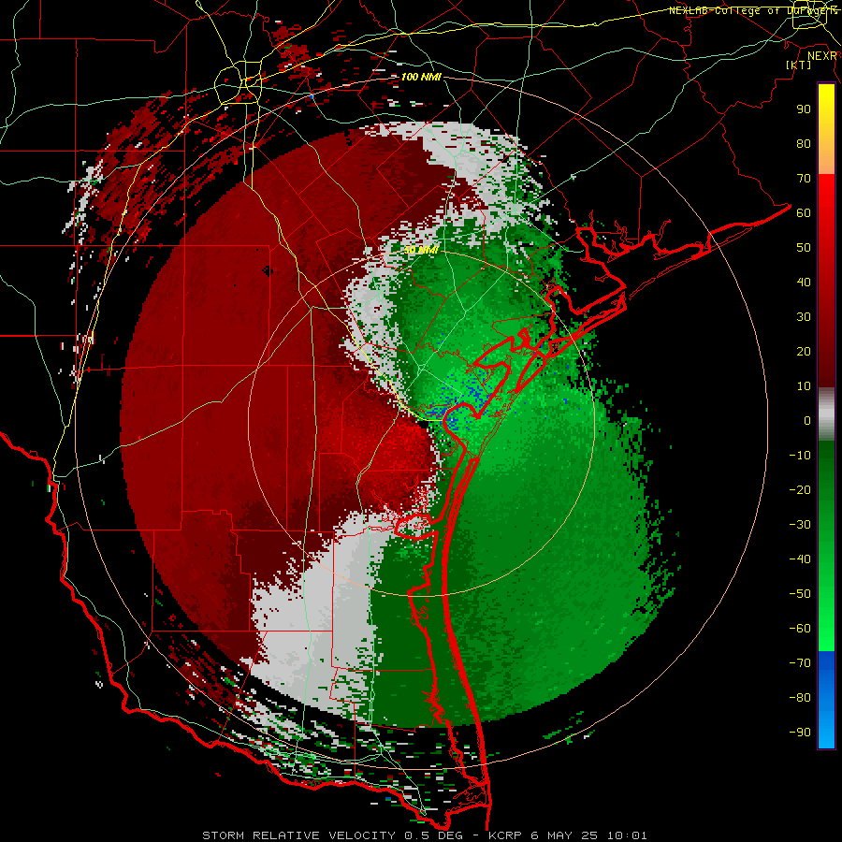Click the -20 value on velocity scale
842x842 pixels.
pyautogui.click(x=800, y=489)
